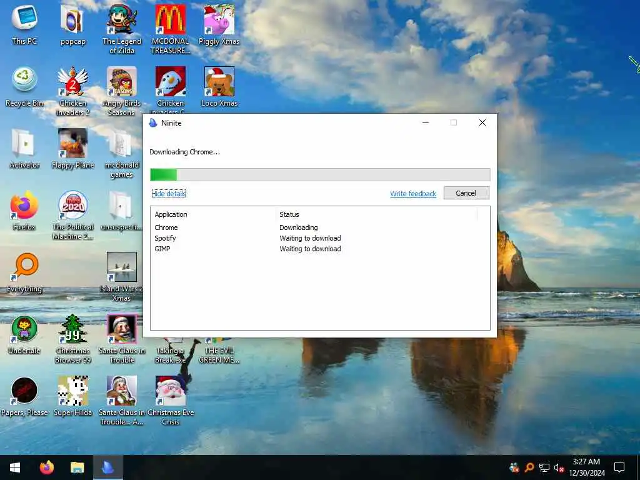Launch Undertale desktop shortcut
The height and width of the screenshot is (480, 640).
(x=24, y=334)
